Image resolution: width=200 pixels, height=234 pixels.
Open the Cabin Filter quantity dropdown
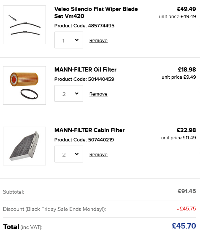pyautogui.click(x=69, y=154)
